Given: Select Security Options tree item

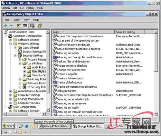Looking at the screenshot, I should click(39, 75).
